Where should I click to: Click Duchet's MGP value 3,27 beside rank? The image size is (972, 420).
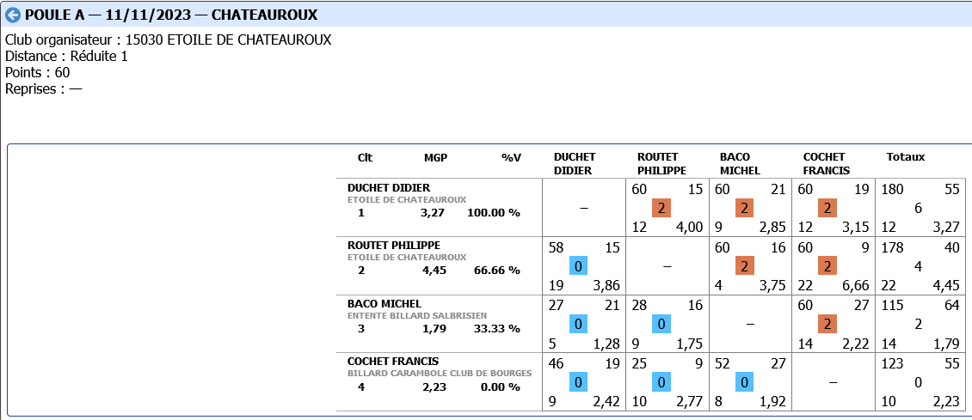pyautogui.click(x=434, y=213)
